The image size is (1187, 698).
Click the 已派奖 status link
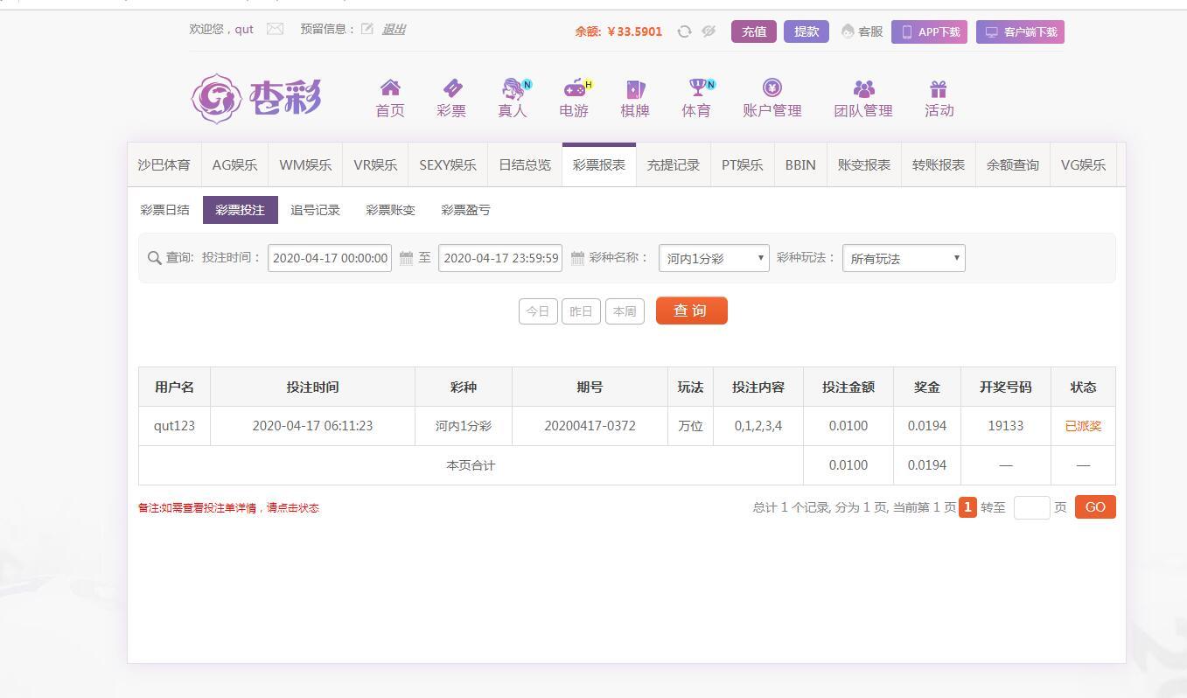1083,426
